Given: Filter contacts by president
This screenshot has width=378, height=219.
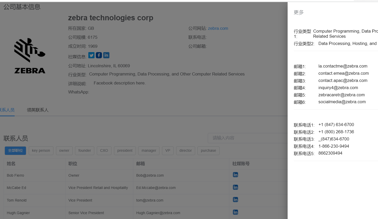Looking at the screenshot, I should tap(125, 151).
